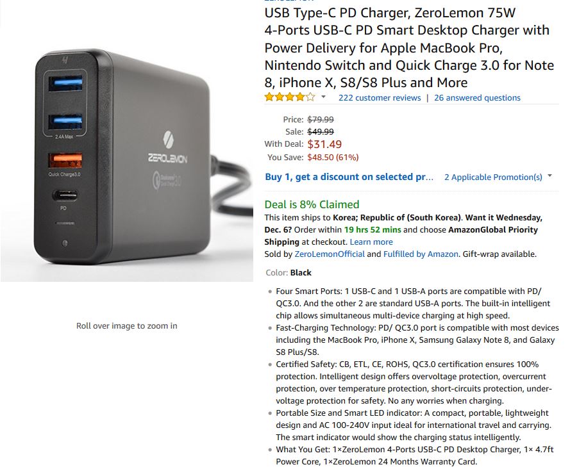Click the ZeroLemon logo on the charger
The height and width of the screenshot is (467, 570).
tap(168, 147)
